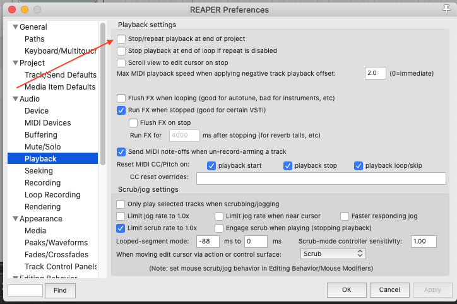The width and height of the screenshot is (457, 304).
Task: Click the Find button
Action: pyautogui.click(x=60, y=290)
